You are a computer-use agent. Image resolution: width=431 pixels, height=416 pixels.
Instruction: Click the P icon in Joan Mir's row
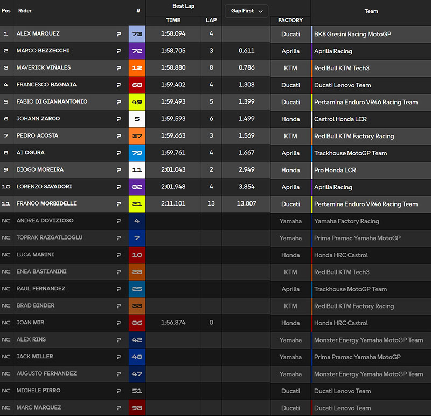119,323
